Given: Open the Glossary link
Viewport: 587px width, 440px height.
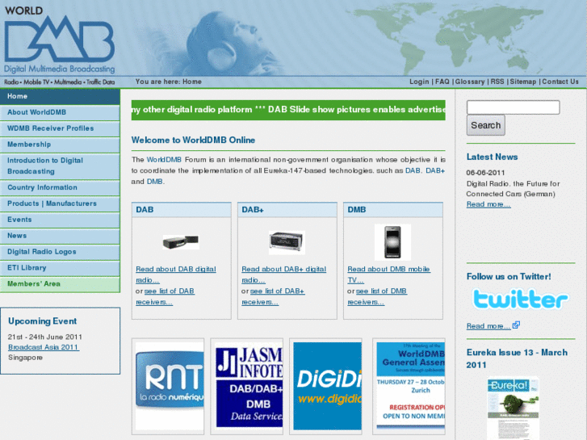Looking at the screenshot, I should [469, 82].
